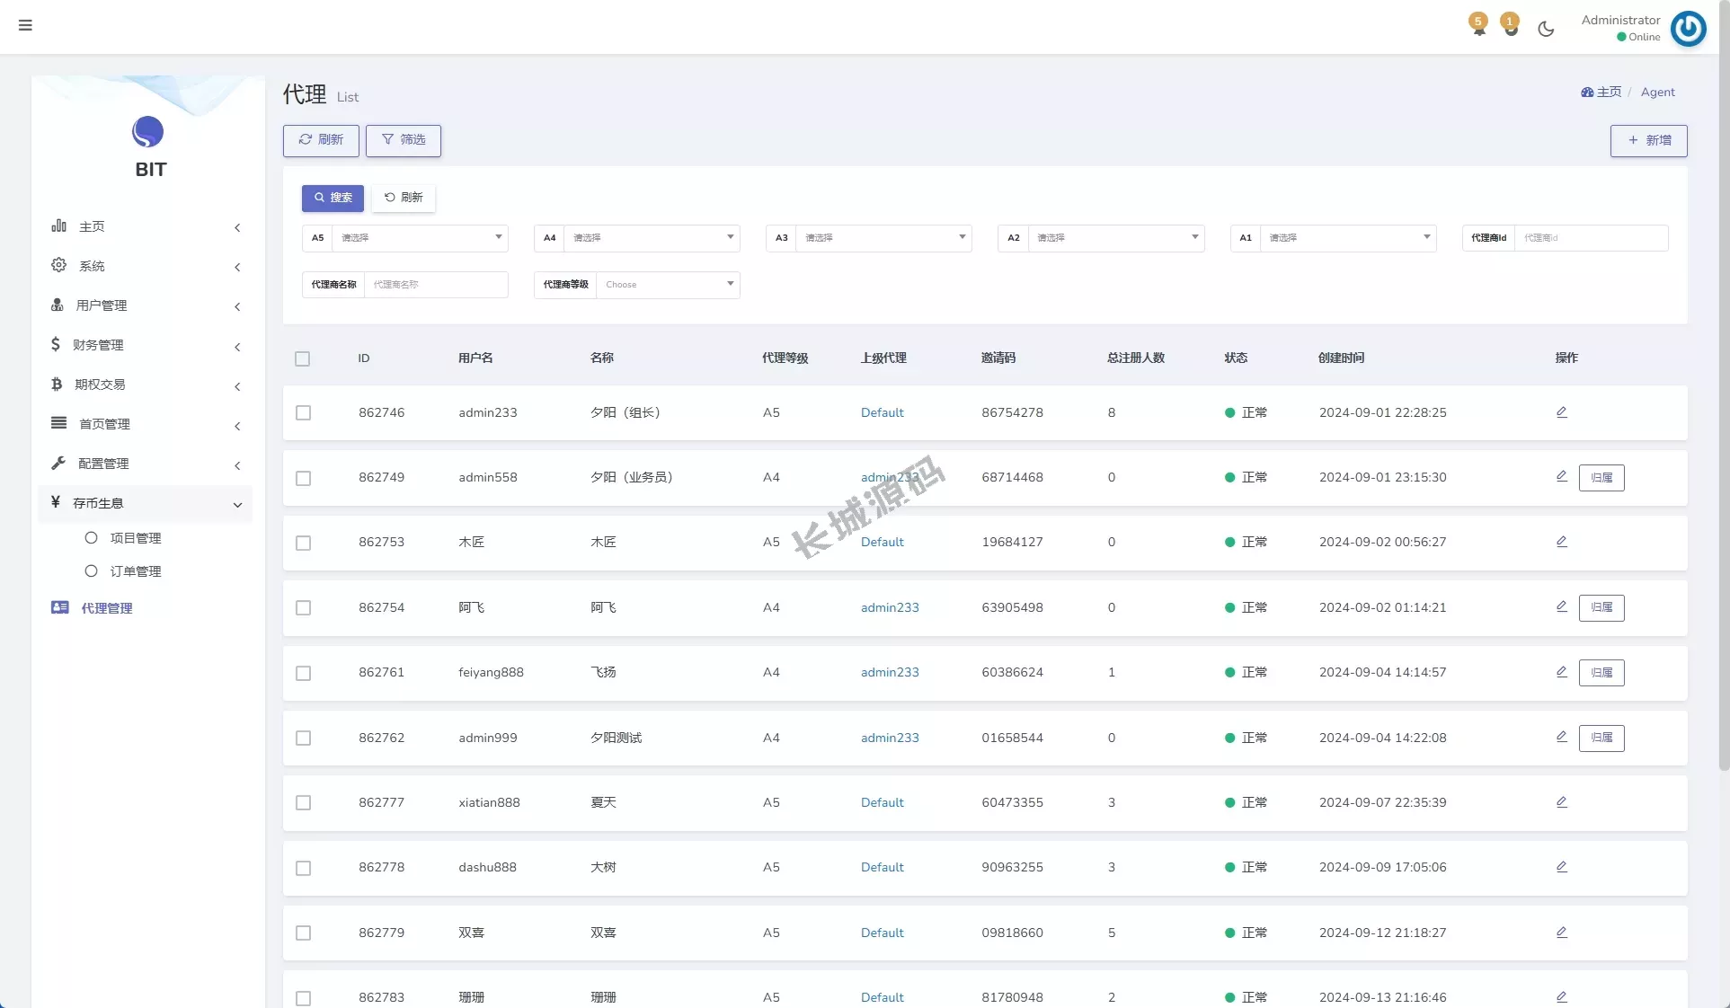Click the 系统 gear sidebar icon
Image resolution: width=1730 pixels, height=1008 pixels.
pyautogui.click(x=58, y=265)
